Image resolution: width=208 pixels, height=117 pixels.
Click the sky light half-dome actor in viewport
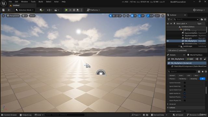pyautogui.click(x=101, y=72)
